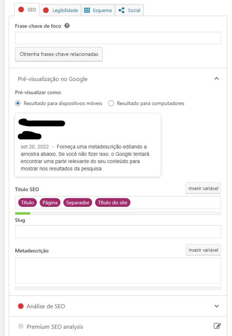This screenshot has height=336, width=232.
Task: Click the help icon beside Frase-chave de foco
Action: pyautogui.click(x=67, y=26)
